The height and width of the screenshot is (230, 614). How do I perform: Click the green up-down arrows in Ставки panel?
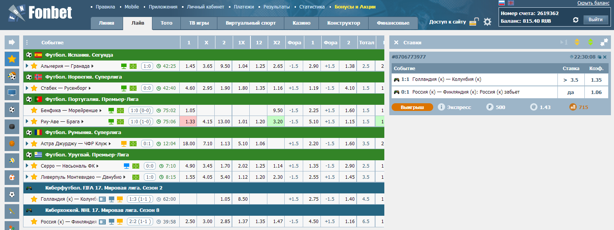click(x=591, y=42)
